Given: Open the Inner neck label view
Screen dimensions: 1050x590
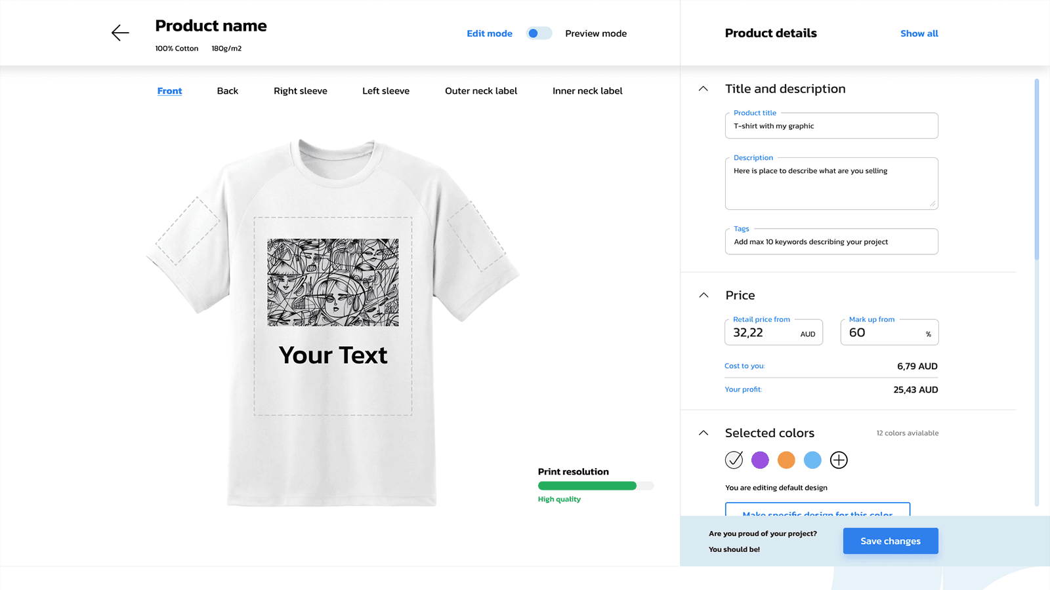Looking at the screenshot, I should [x=587, y=90].
